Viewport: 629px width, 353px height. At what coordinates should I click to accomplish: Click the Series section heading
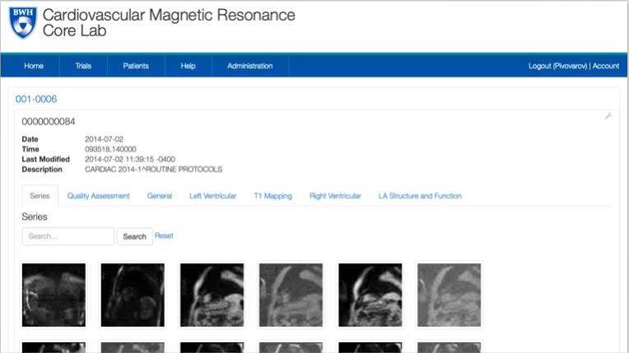35,216
